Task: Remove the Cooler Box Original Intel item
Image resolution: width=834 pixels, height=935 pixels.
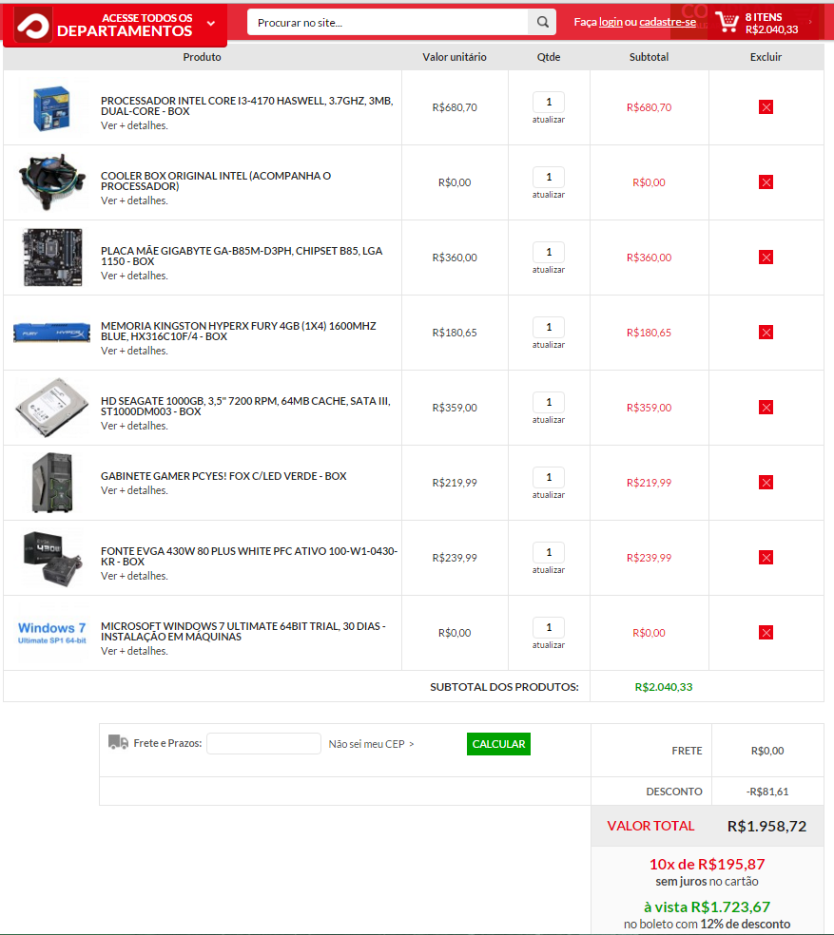Action: (x=766, y=182)
